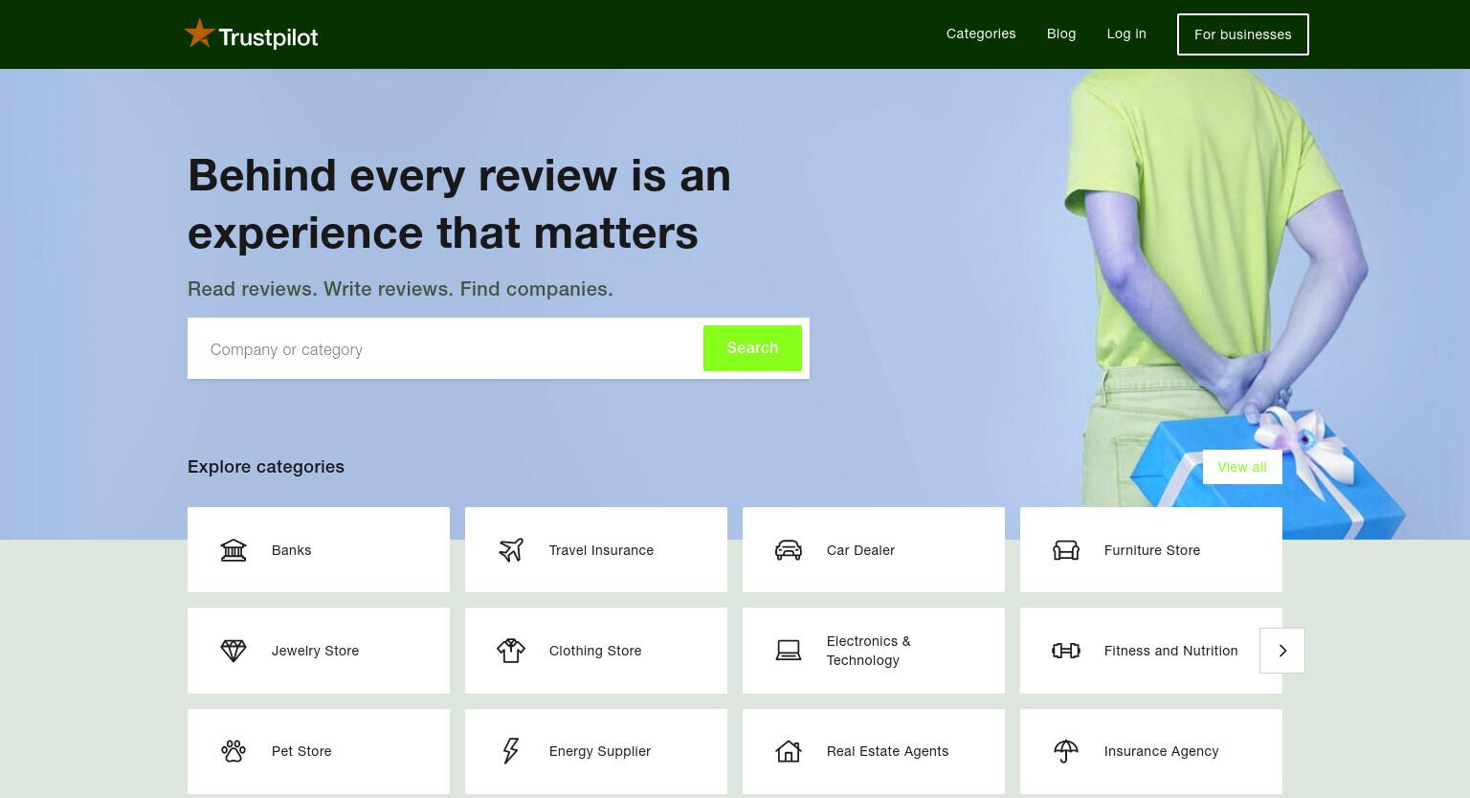Image resolution: width=1470 pixels, height=798 pixels.
Task: Click the Trustpilot star logo
Action: (199, 33)
